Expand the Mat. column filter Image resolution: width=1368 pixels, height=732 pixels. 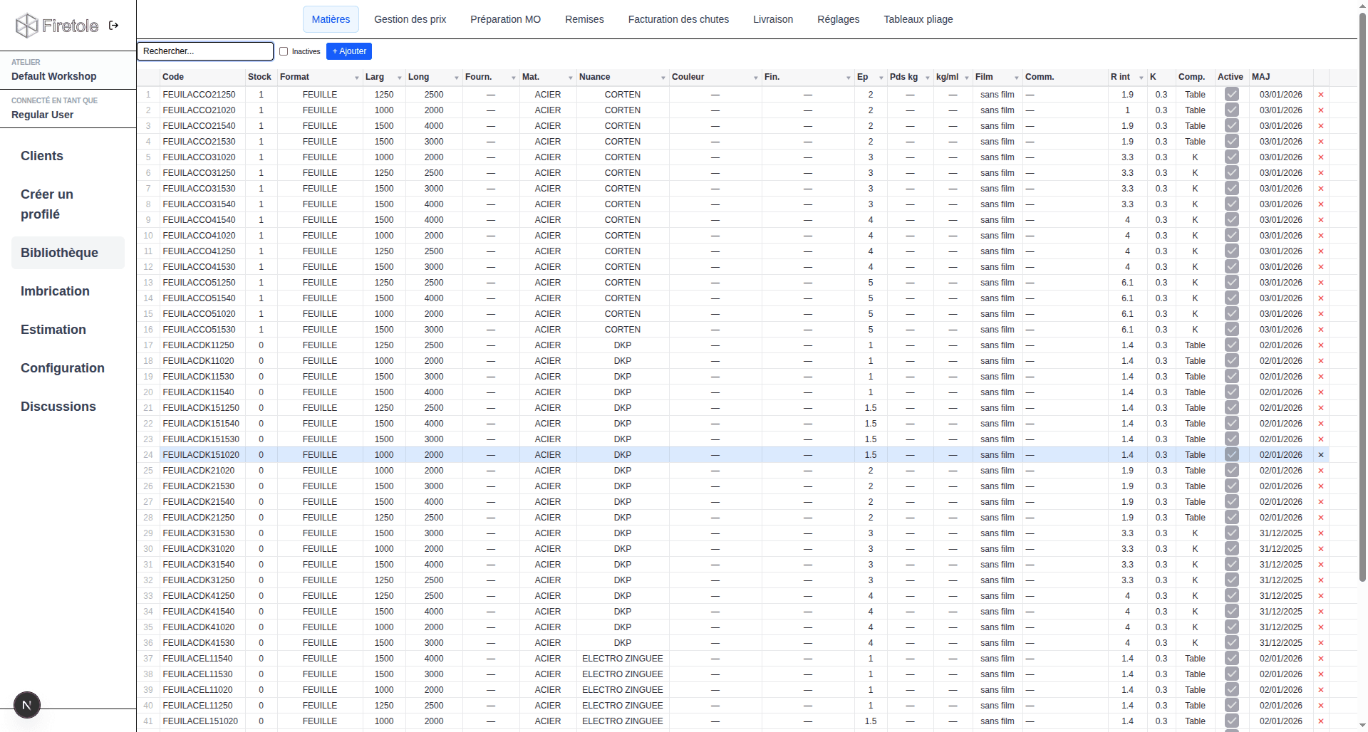coord(571,78)
